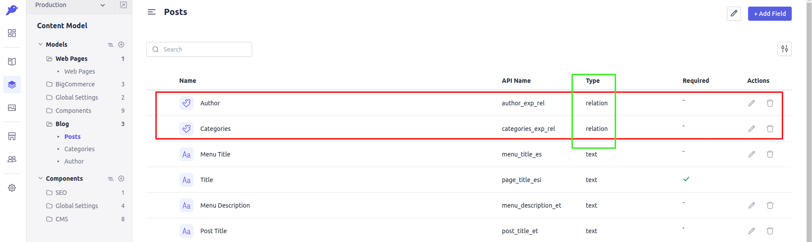Screen dimensions: 812x242
Task: Delete the Menu Title field
Action: (x=770, y=154)
